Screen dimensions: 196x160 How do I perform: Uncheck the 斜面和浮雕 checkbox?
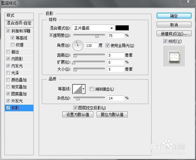tap(8, 31)
